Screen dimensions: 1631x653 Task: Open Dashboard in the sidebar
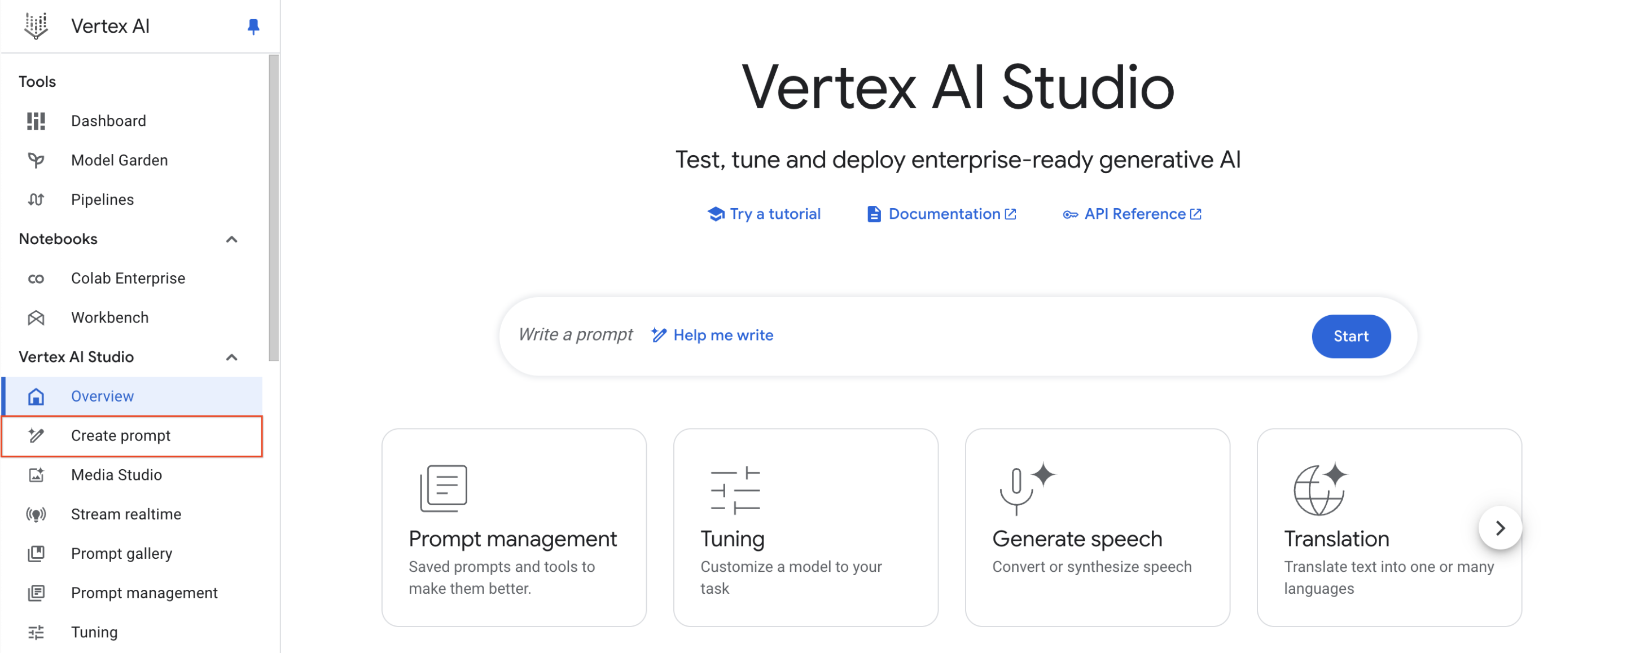131,121
